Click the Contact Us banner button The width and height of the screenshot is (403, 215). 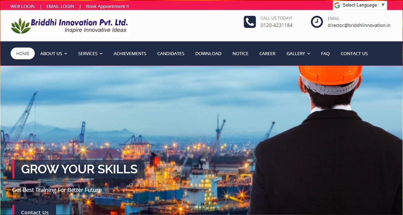pyautogui.click(x=35, y=210)
